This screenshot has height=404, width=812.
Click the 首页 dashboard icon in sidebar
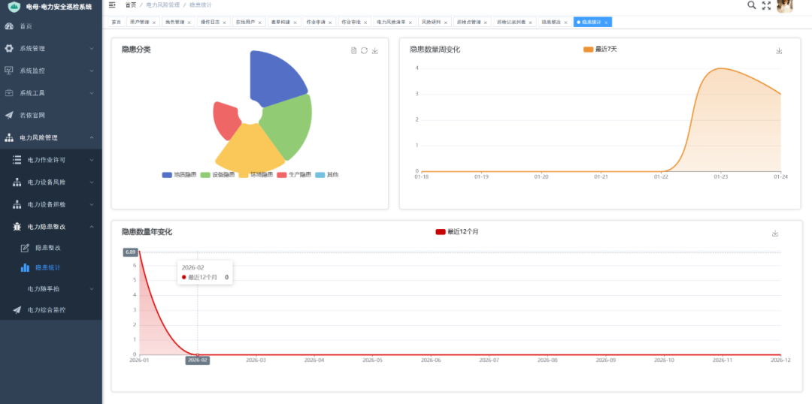9,26
